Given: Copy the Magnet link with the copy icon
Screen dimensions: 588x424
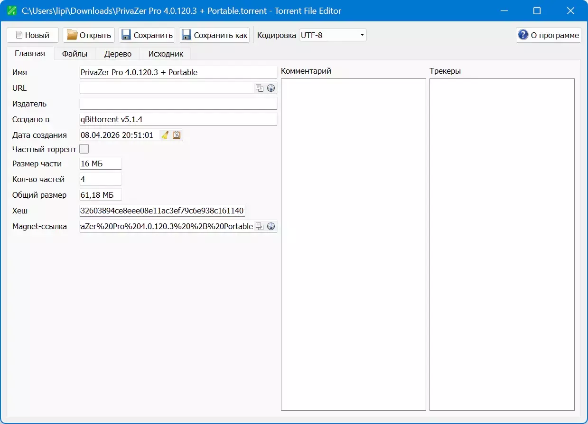Looking at the screenshot, I should pyautogui.click(x=260, y=226).
